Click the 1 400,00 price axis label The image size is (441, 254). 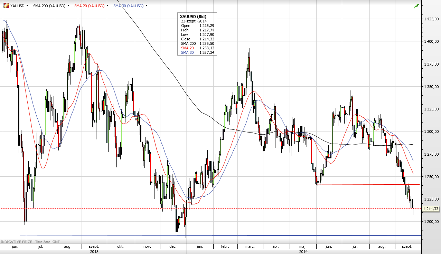[431, 41]
